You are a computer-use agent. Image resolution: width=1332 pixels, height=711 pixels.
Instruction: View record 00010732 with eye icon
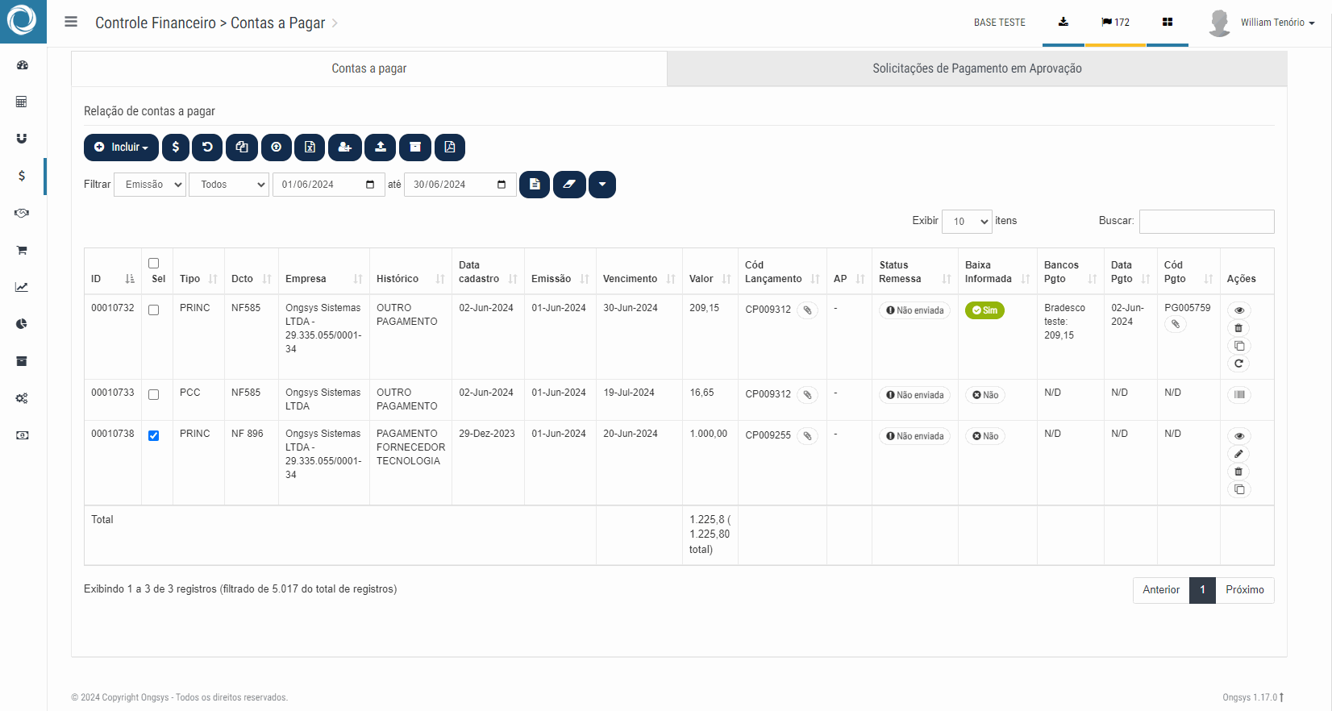point(1239,310)
